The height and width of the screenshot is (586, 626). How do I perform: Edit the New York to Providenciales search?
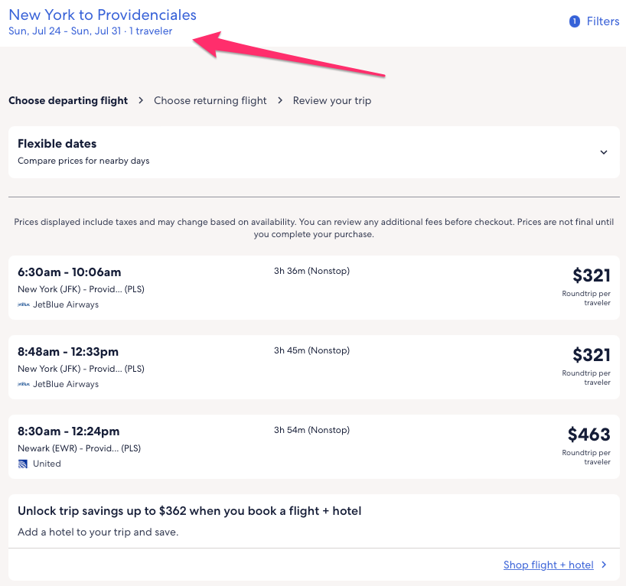(103, 15)
